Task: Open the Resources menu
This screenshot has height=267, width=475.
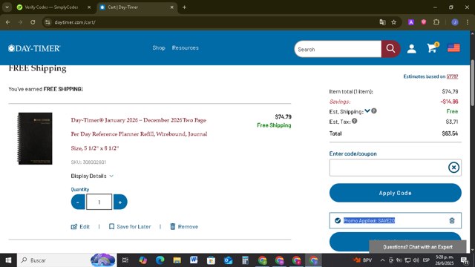Action: (186, 47)
